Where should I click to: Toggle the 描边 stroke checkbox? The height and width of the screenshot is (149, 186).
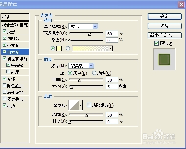click(x=4, y=106)
